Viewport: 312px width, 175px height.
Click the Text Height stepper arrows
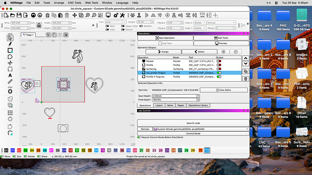coord(152,22)
